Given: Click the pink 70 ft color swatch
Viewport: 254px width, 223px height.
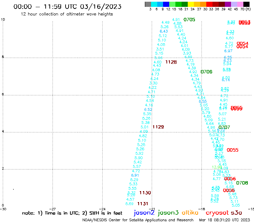Looking at the screenshot, I should [x=240, y=4].
